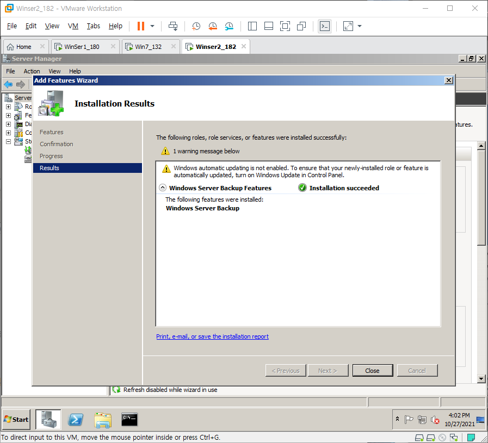The image size is (488, 443).
Task: Click the Installation succeeded green check icon
Action: (x=302, y=188)
